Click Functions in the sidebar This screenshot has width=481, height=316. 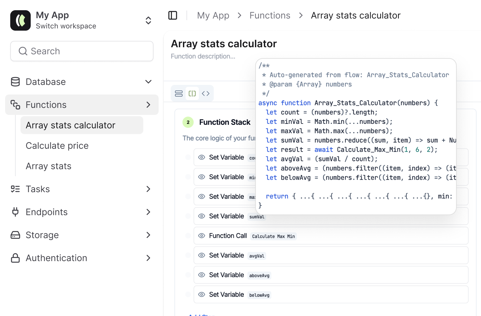tap(46, 105)
